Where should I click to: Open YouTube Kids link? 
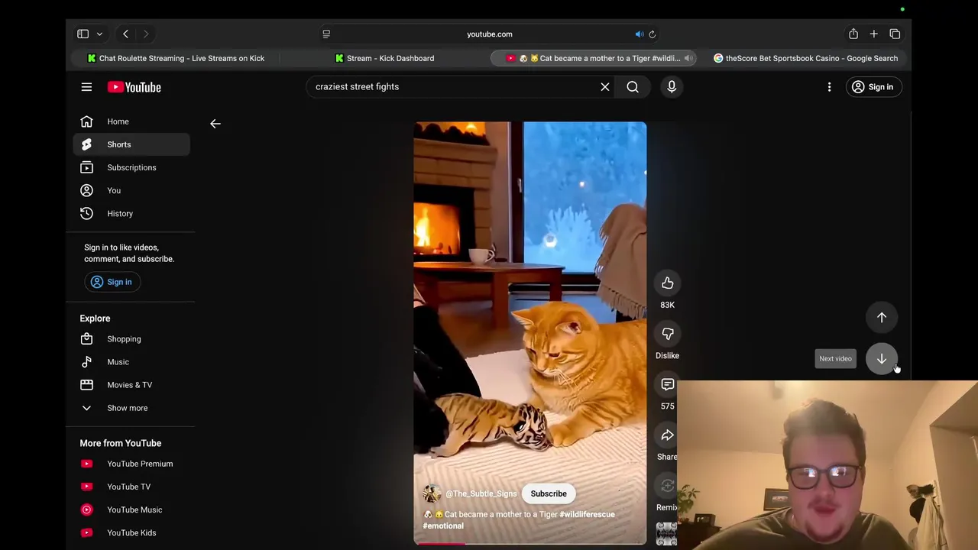[x=131, y=532]
